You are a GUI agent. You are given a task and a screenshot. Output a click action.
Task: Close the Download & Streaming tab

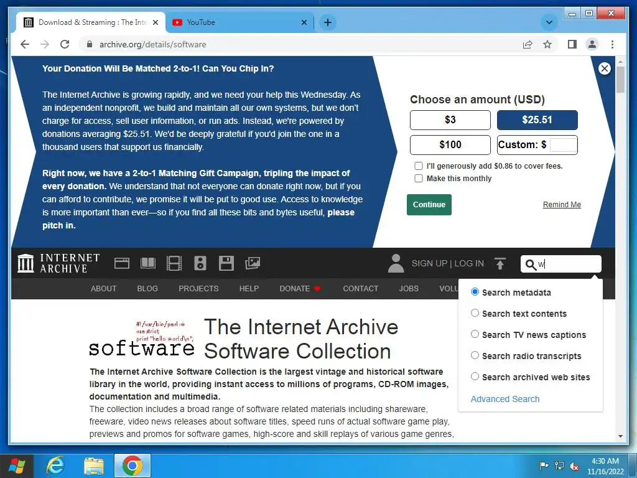point(155,22)
